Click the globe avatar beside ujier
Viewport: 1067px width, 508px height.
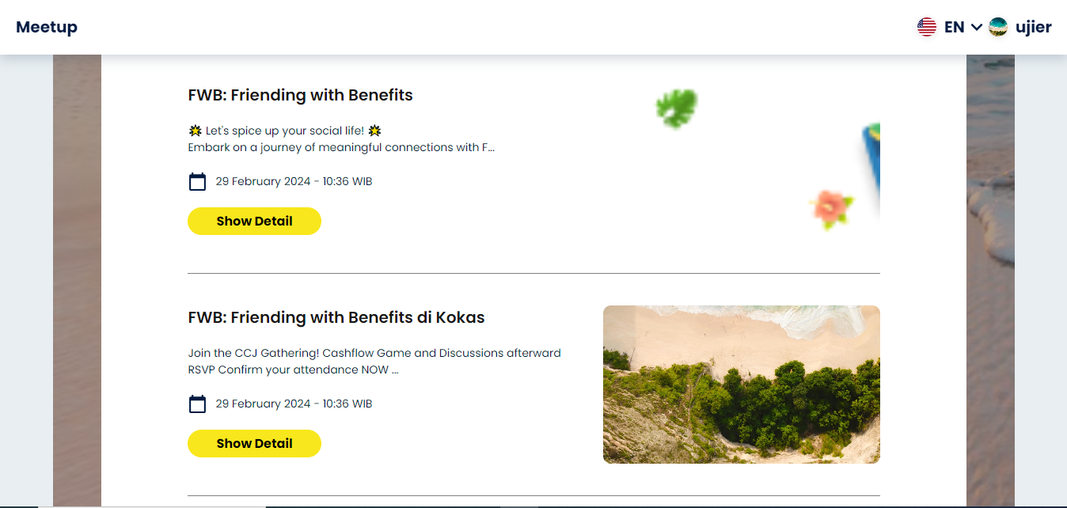coord(997,26)
